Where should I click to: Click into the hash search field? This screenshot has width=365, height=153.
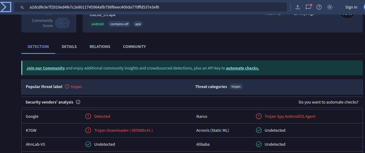(153, 7)
